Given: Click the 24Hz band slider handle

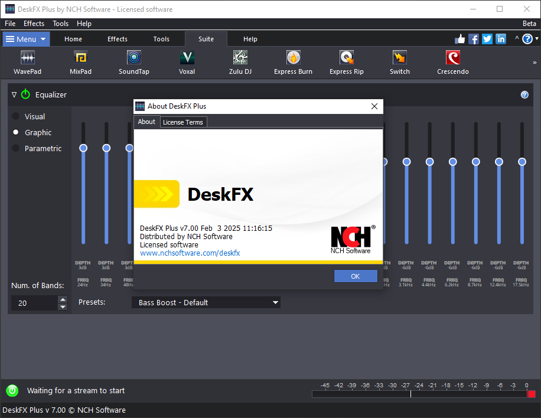Looking at the screenshot, I should pyautogui.click(x=83, y=148).
